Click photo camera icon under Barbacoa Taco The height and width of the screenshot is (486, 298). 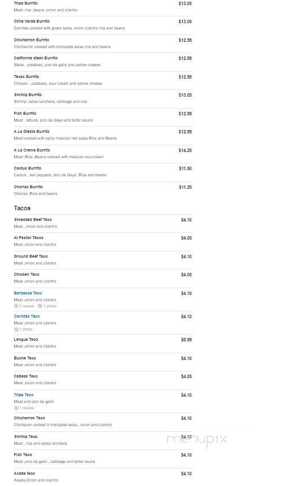coord(40,306)
